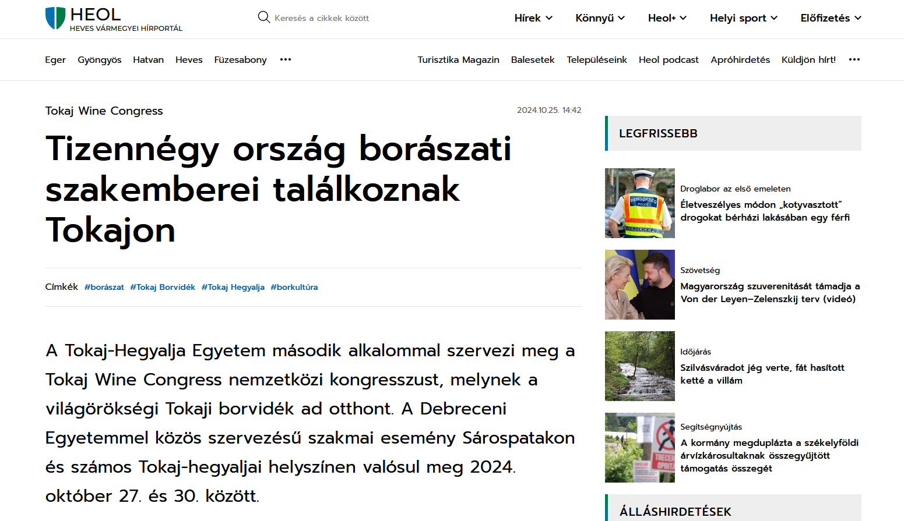Open the Heol podcast page

669,59
